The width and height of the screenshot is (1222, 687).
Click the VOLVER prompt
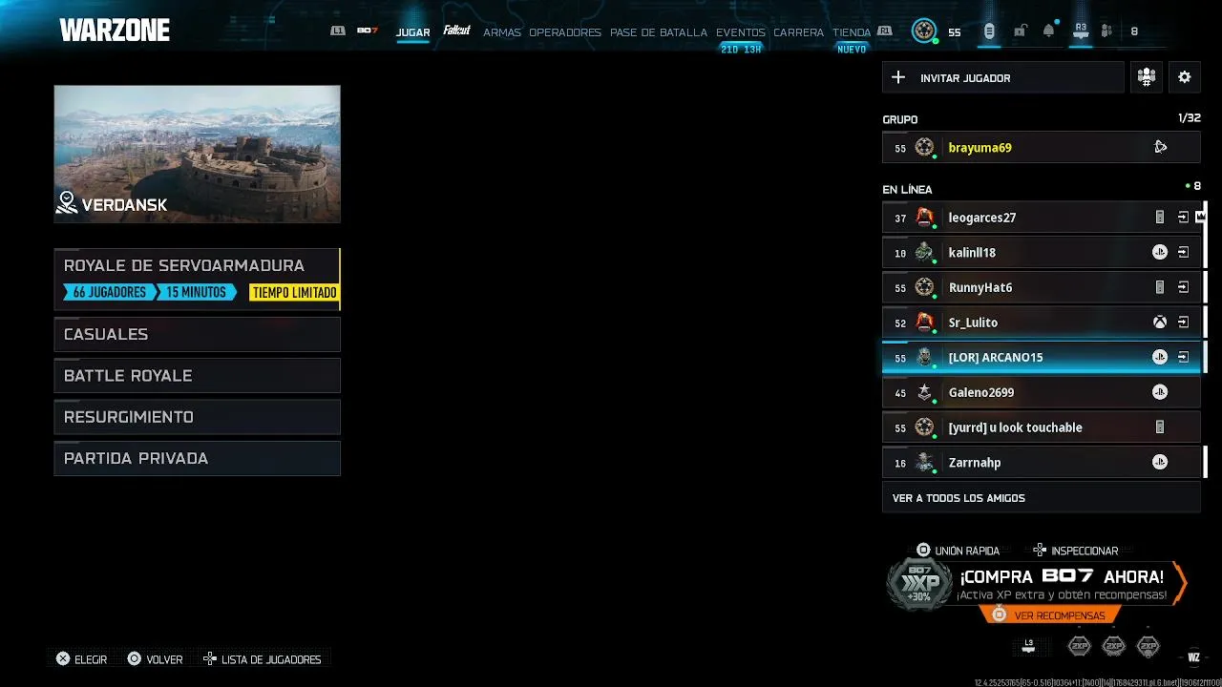[155, 659]
